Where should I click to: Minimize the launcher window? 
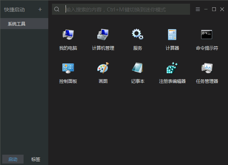click(x=206, y=9)
